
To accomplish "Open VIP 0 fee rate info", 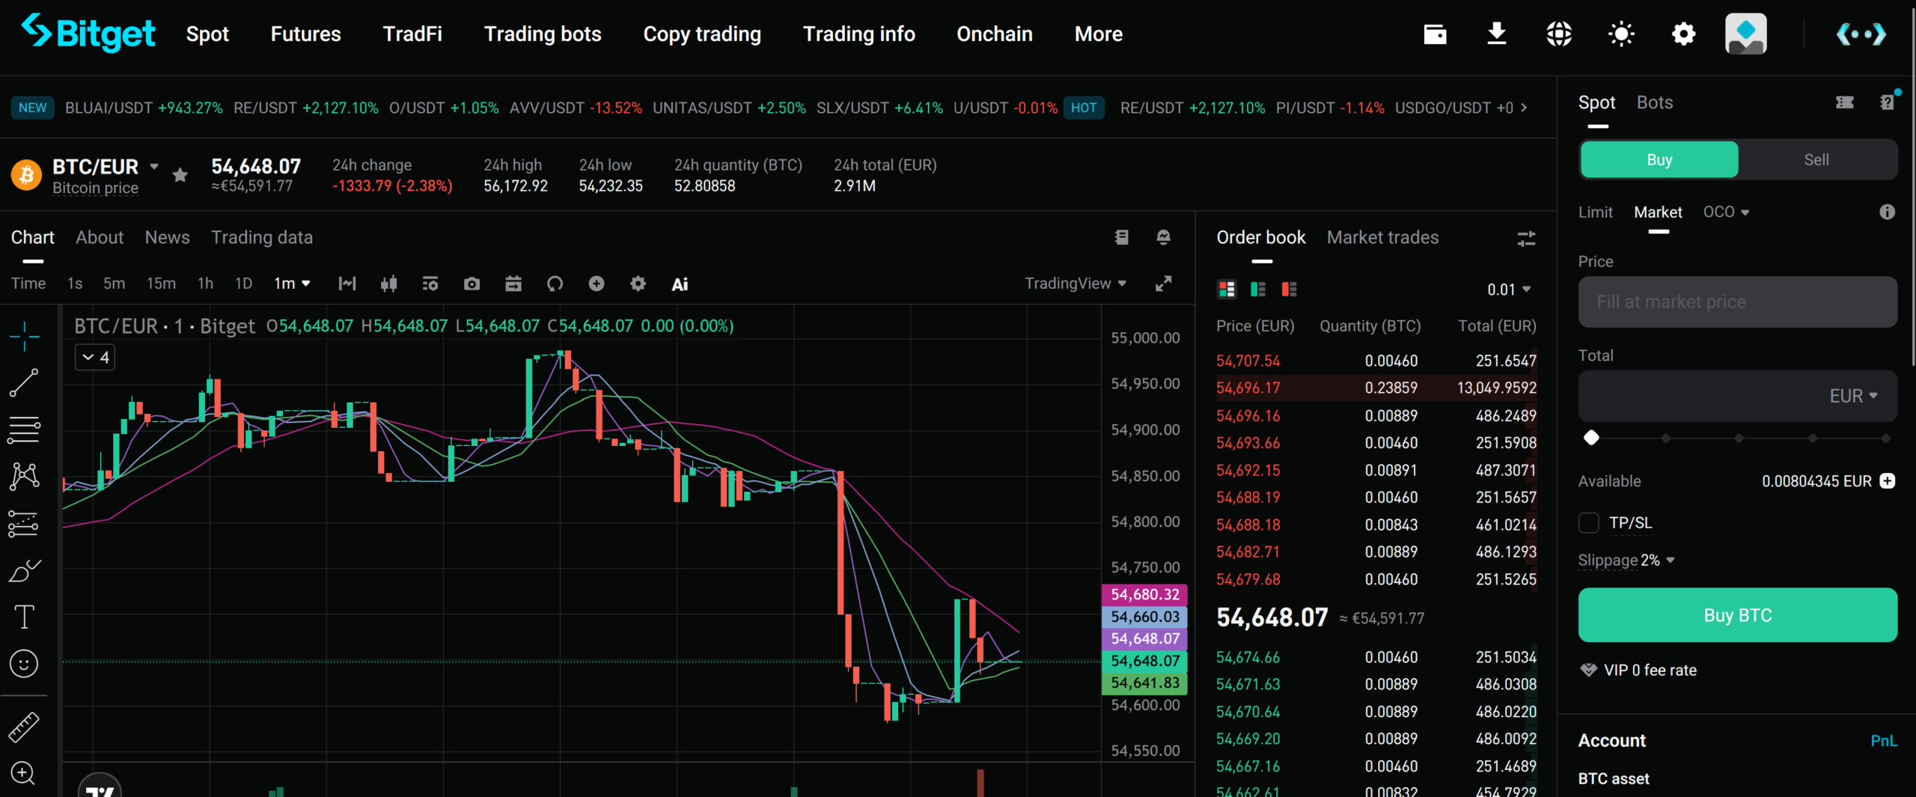I will 1638,671.
